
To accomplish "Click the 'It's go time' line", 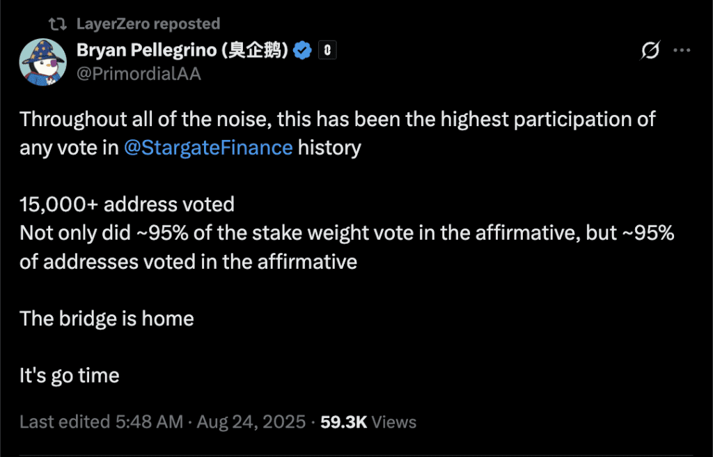I will [x=70, y=376].
